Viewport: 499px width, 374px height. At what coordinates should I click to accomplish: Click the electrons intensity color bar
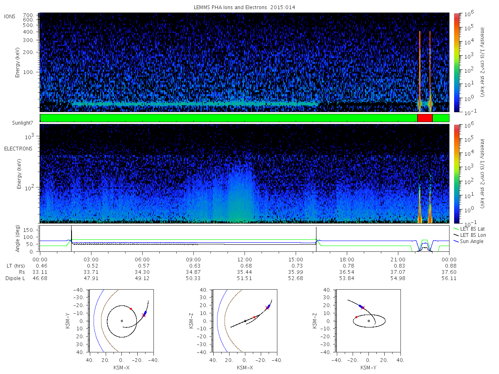(x=456, y=174)
